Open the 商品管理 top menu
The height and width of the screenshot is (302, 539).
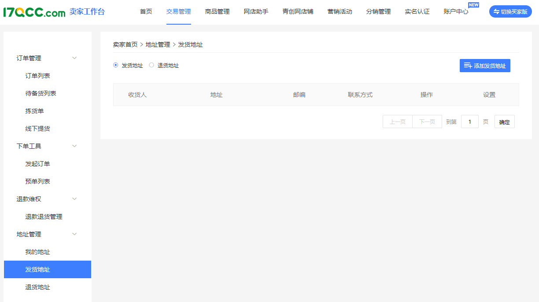click(217, 12)
